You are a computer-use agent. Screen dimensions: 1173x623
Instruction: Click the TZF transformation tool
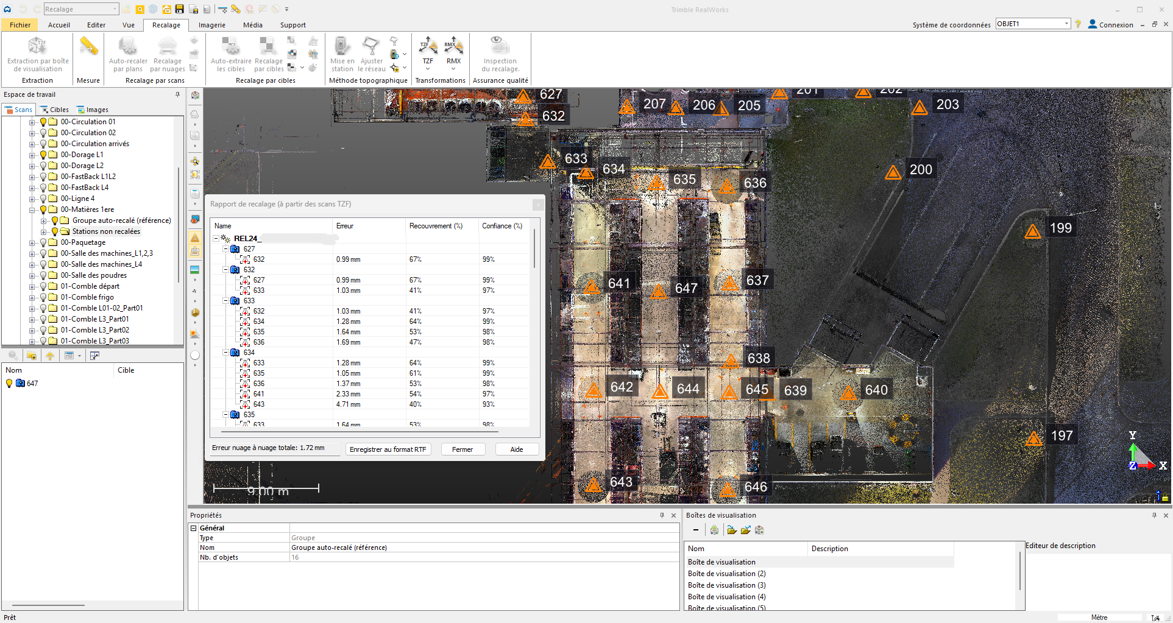pos(428,52)
